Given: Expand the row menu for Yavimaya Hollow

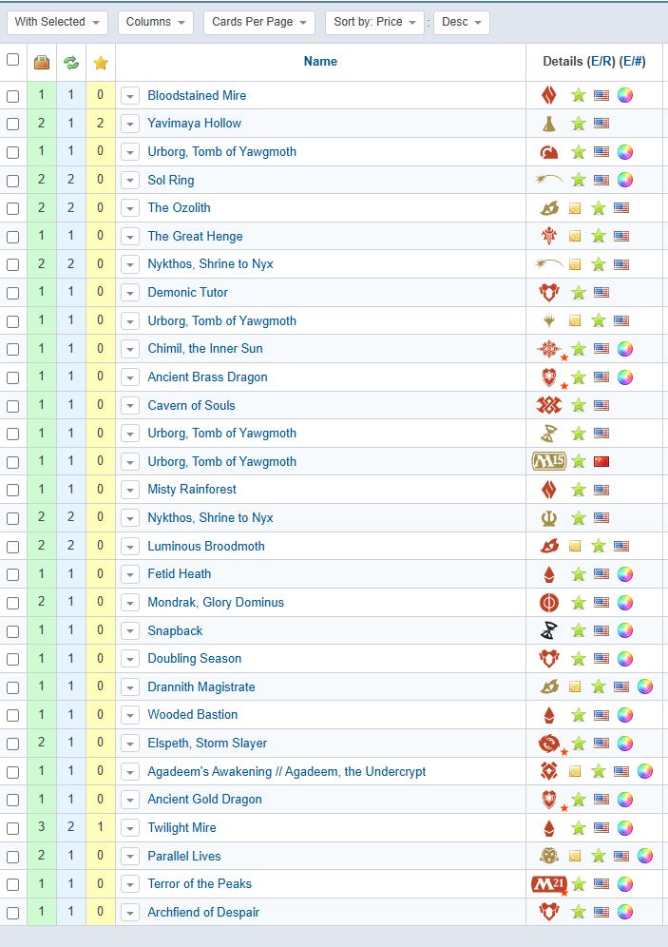Looking at the screenshot, I should pyautogui.click(x=130, y=124).
